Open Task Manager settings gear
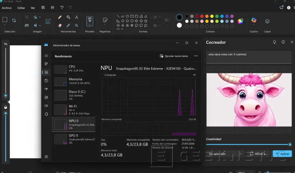 (x=46, y=157)
